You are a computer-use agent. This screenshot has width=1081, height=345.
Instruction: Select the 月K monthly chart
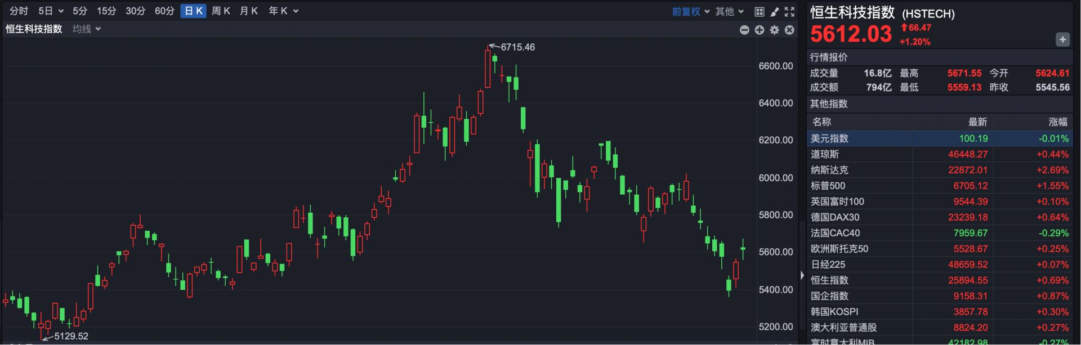pyautogui.click(x=248, y=11)
